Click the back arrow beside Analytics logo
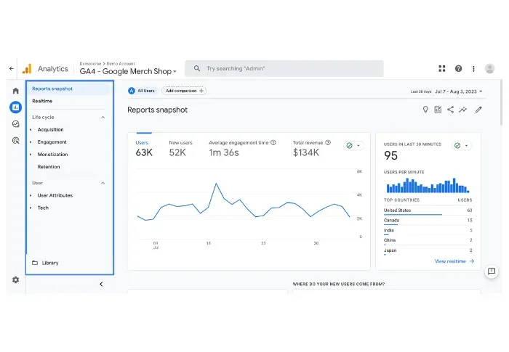The height and width of the screenshot is (352, 509). (12, 69)
